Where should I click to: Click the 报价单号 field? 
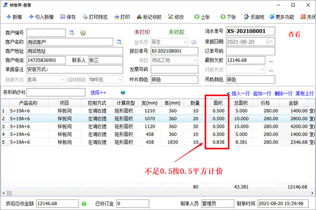tap(174, 51)
